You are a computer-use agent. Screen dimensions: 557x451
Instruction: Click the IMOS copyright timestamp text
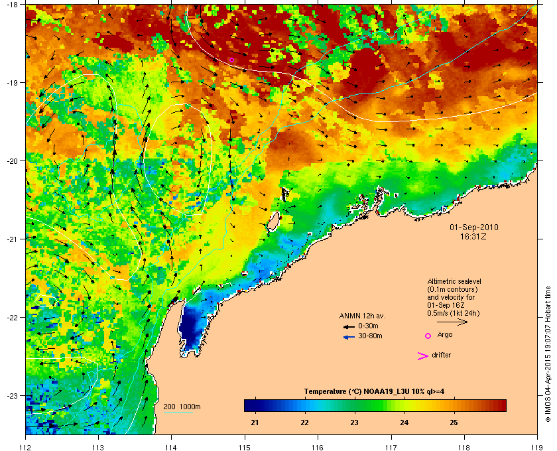[x=548, y=354]
